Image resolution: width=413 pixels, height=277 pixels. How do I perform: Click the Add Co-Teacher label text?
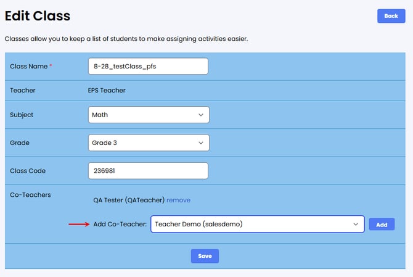[x=120, y=225]
